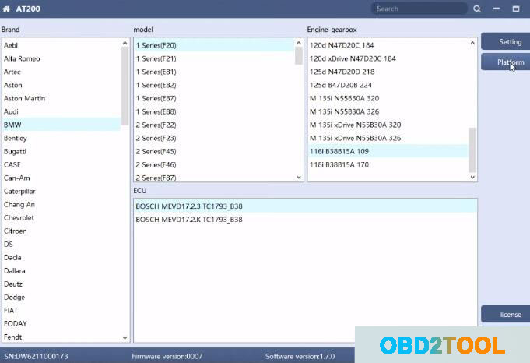Viewport: 530px width, 363px height.
Task: Engine-gearbox list scroll down arrow
Action: click(472, 177)
